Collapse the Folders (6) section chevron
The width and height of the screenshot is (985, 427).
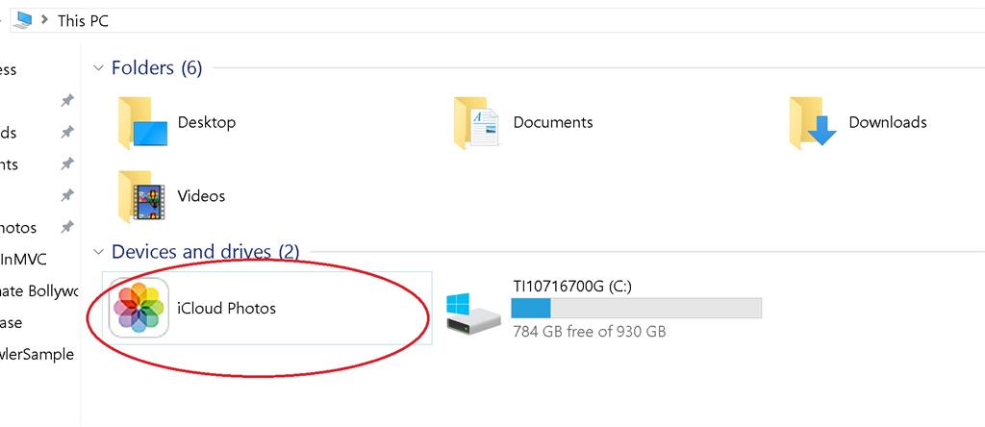tap(98, 68)
